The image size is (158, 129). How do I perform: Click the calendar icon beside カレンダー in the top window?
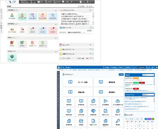tap(61, 45)
